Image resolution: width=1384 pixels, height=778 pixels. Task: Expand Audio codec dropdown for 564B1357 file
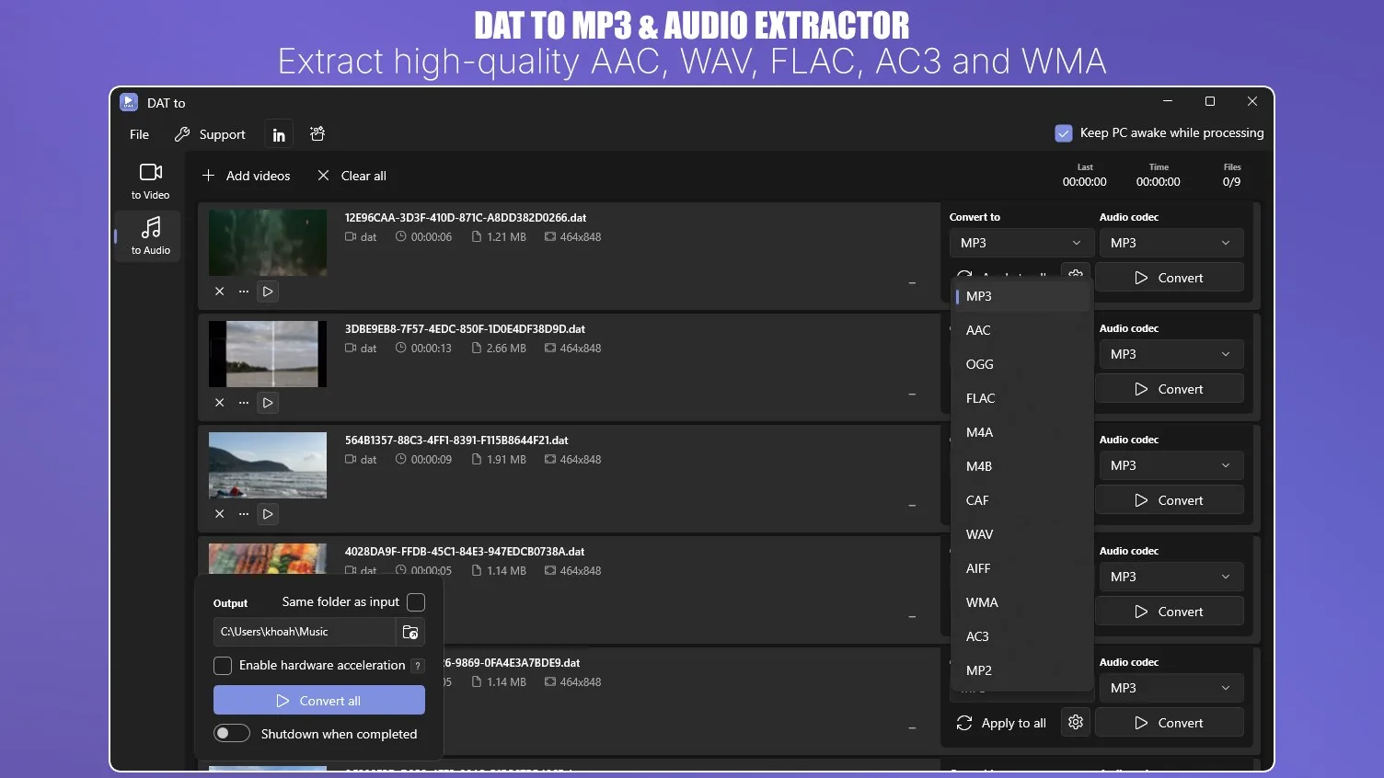(x=1170, y=465)
